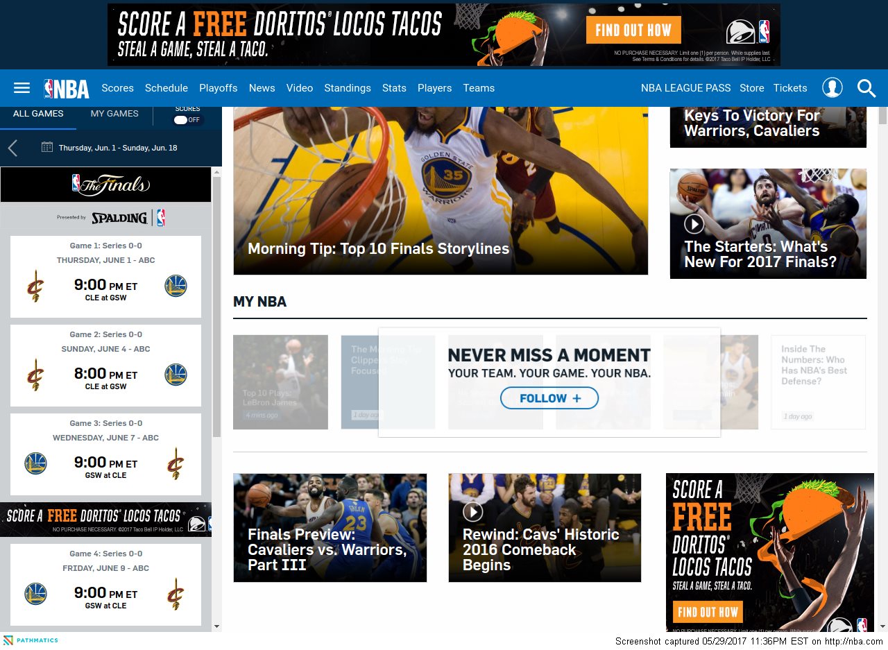Screen dimensions: 888x650
Task: Click the search magnifier icon
Action: [x=866, y=88]
